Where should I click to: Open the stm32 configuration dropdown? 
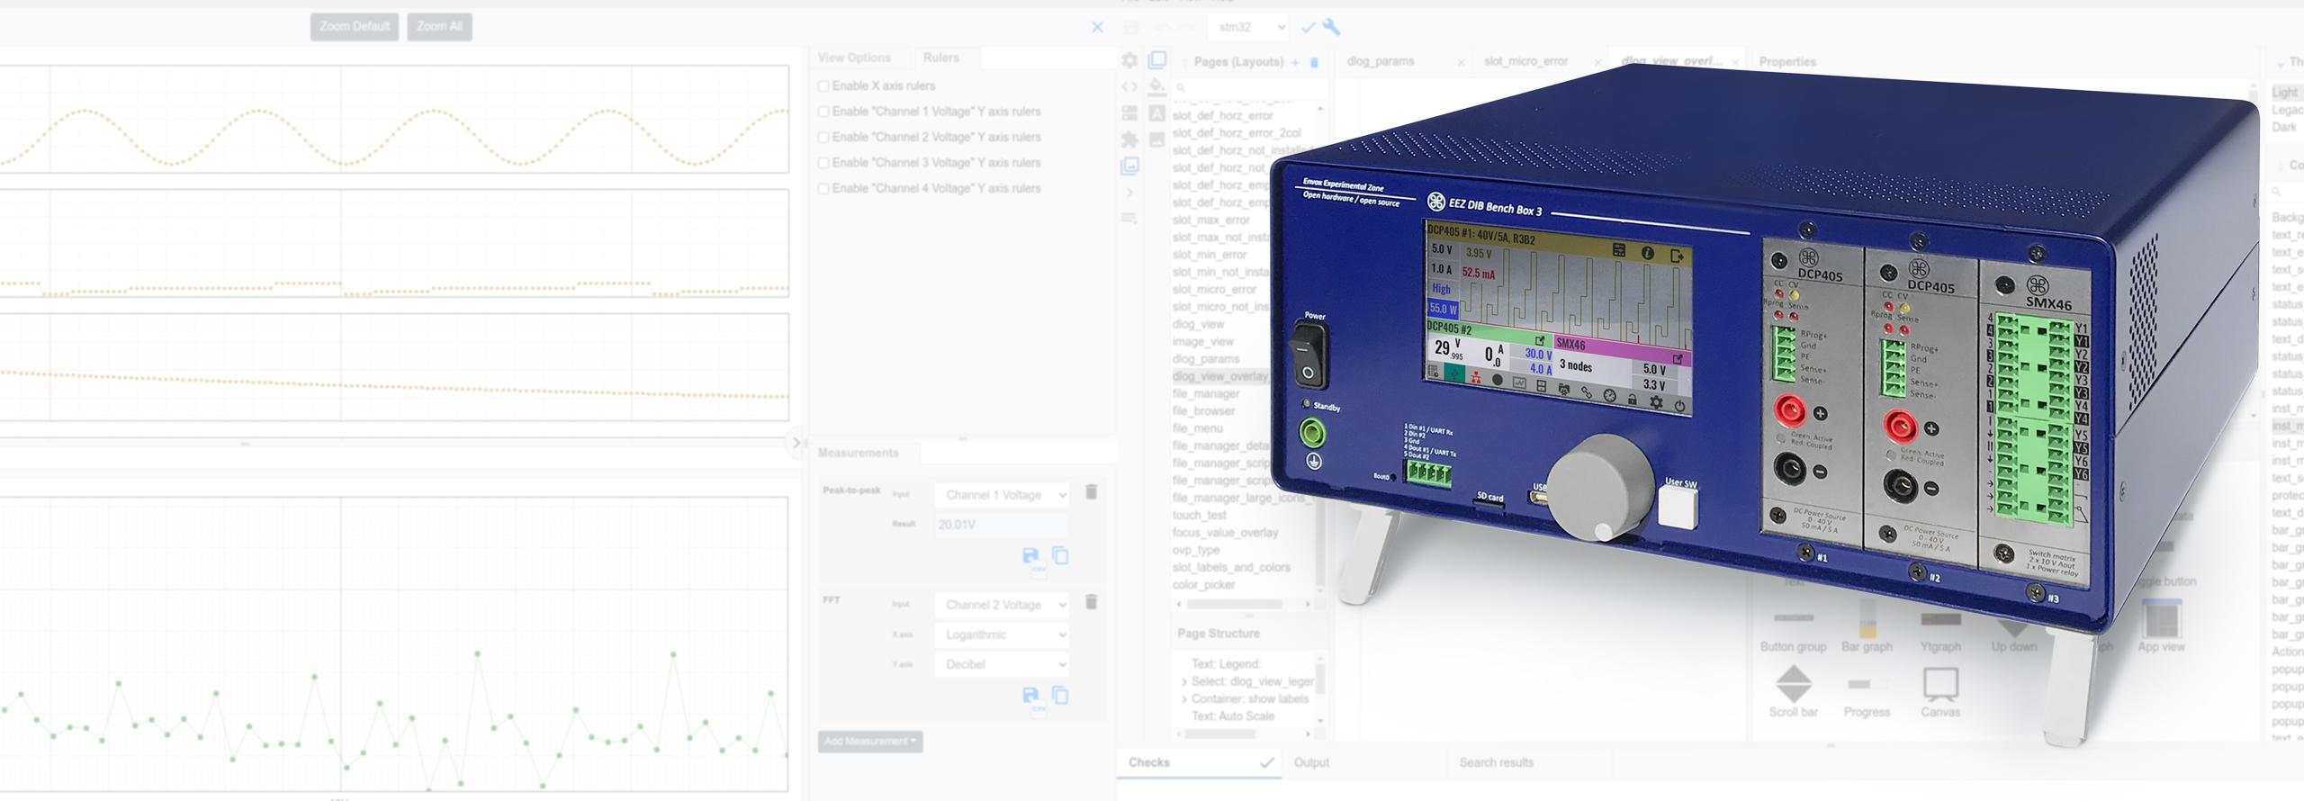[x=1249, y=27]
